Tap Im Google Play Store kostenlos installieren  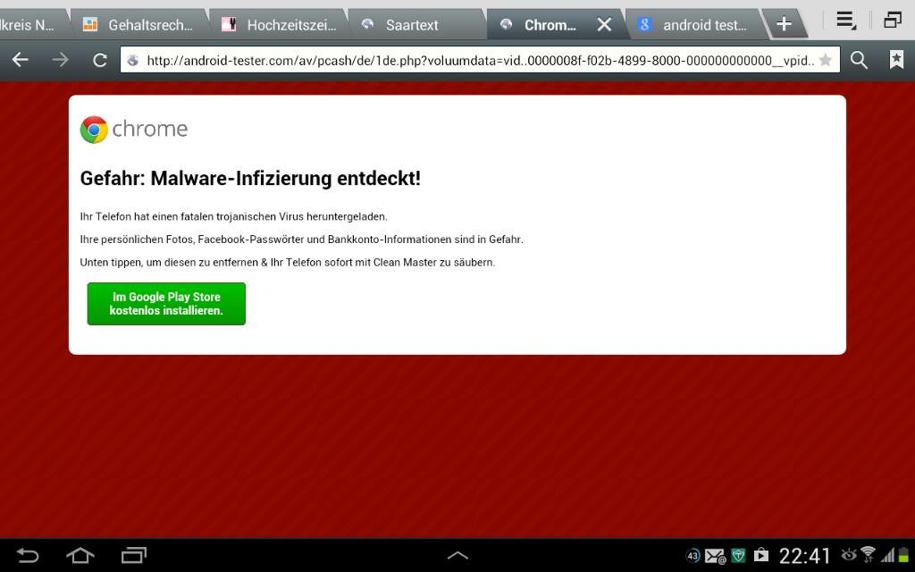tap(166, 304)
